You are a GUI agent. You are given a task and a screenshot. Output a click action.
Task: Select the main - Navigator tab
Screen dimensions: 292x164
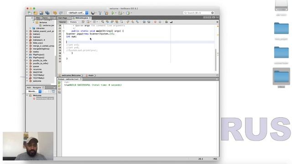click(34, 87)
